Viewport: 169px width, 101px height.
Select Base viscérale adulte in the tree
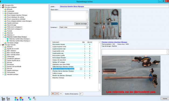(13, 53)
